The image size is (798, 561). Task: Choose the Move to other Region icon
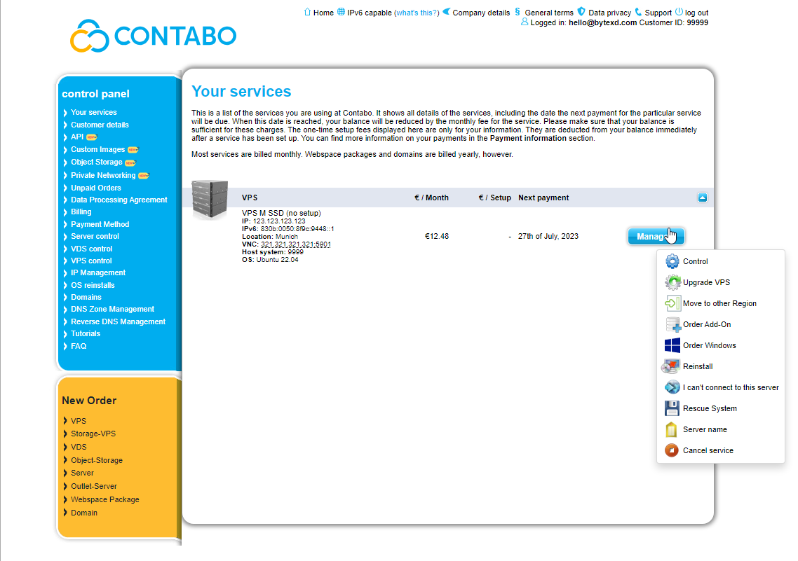672,303
